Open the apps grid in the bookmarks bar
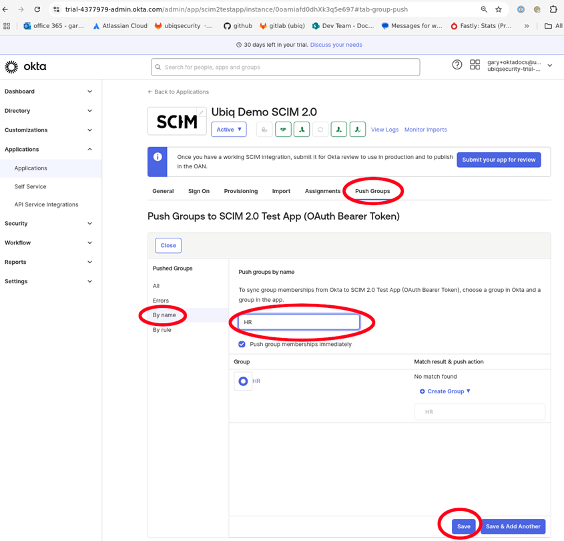The height and width of the screenshot is (541, 564). pos(7,26)
